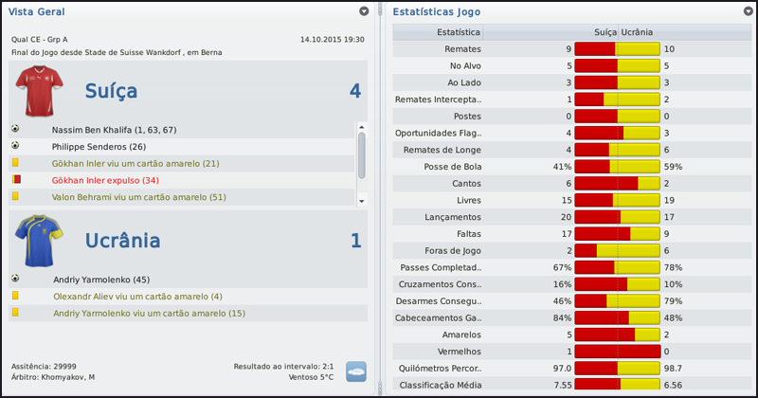
Task: Click the red card icon for Gökhan Inler expulso
Action: (x=15, y=180)
